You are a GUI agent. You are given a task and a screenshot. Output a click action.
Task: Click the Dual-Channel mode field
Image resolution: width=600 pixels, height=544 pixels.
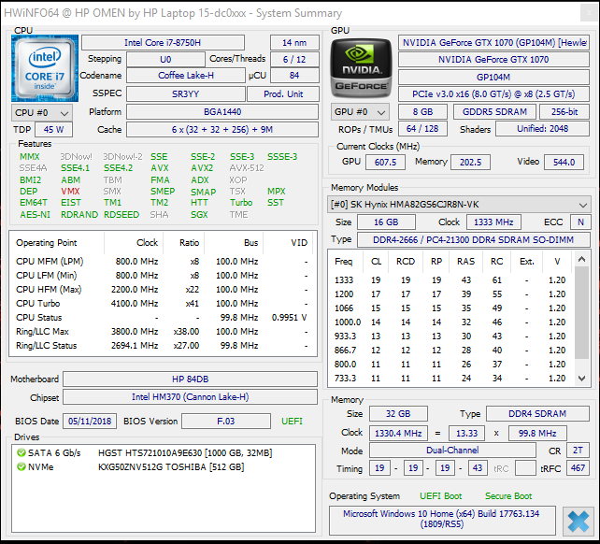pos(452,451)
